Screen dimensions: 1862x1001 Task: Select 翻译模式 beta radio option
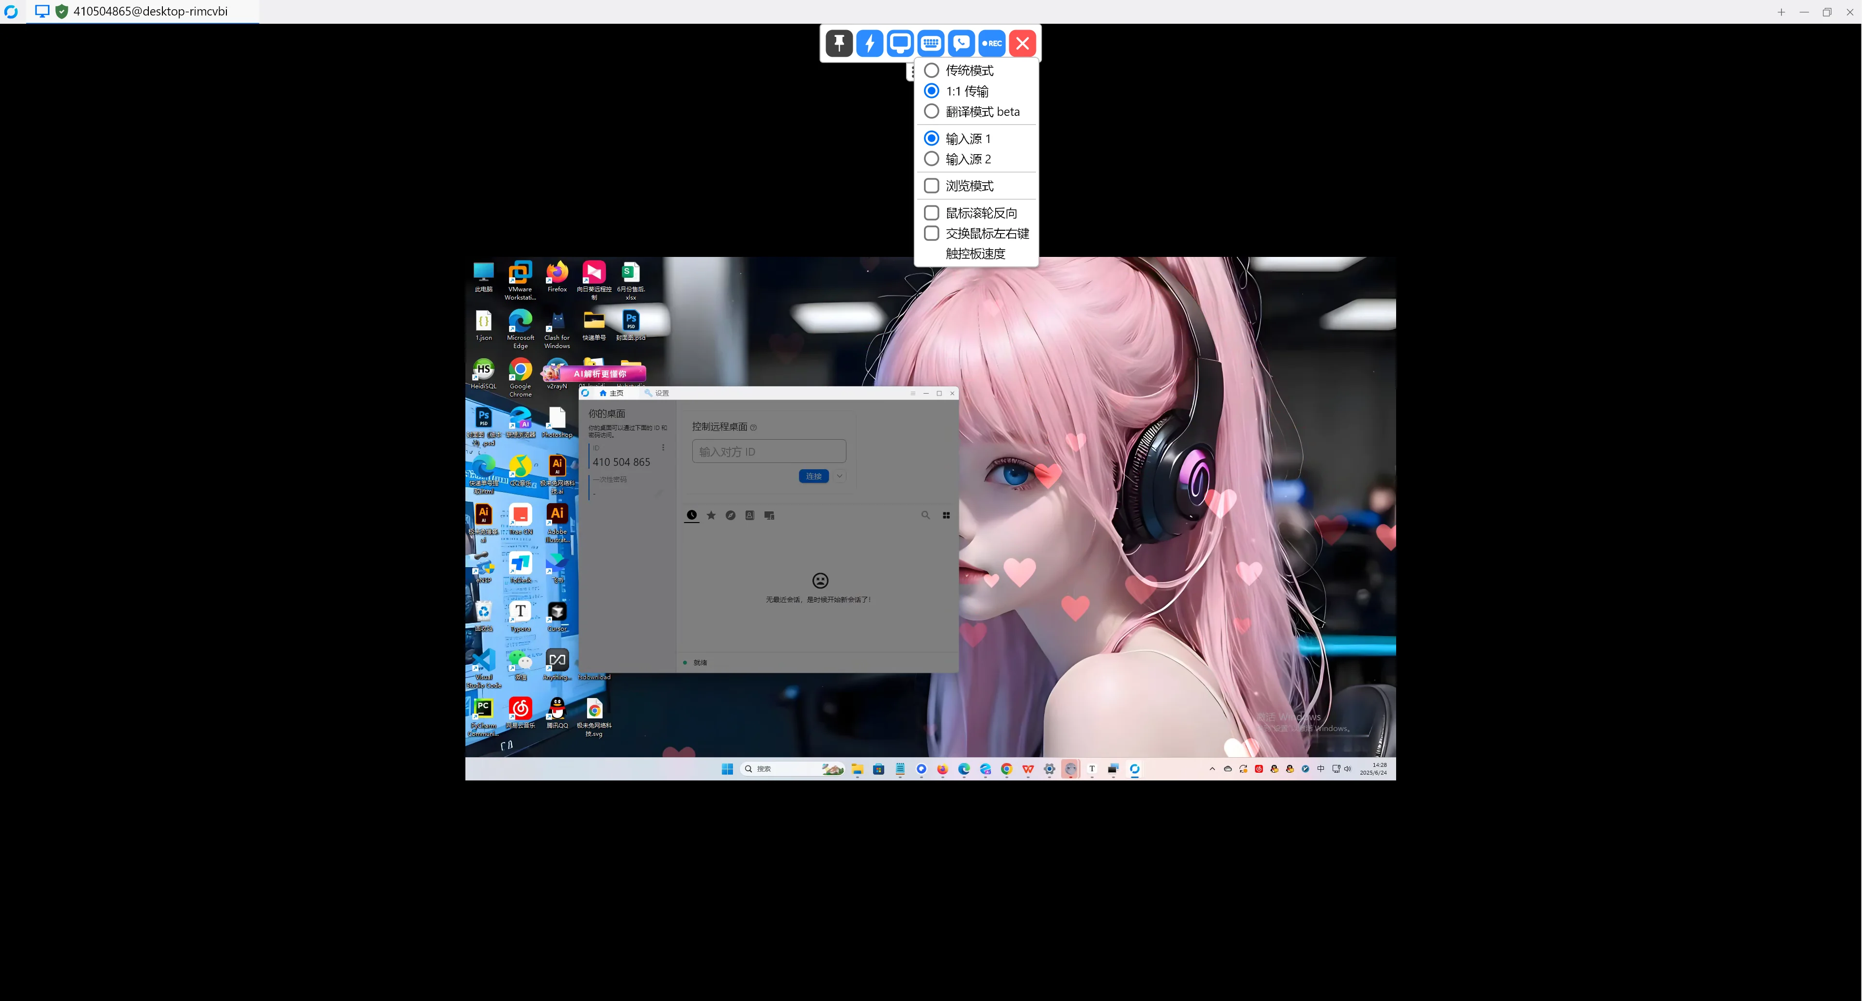pos(971,111)
